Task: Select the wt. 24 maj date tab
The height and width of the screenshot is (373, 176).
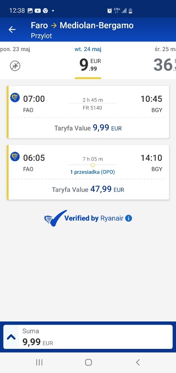Action: (88, 61)
